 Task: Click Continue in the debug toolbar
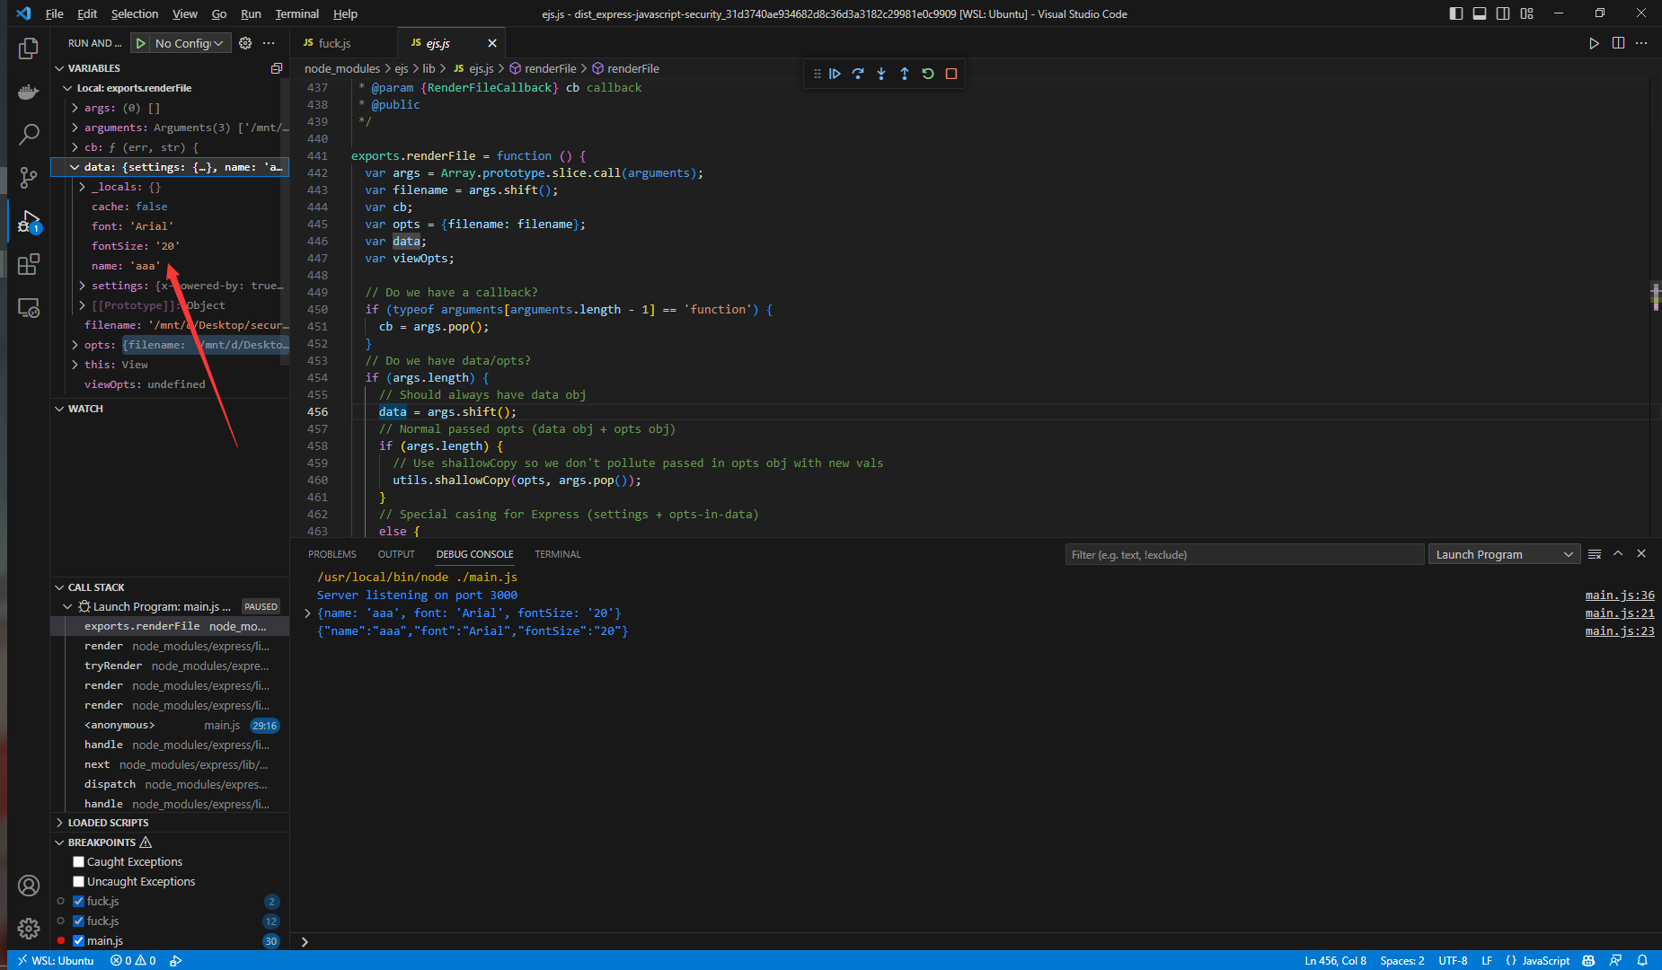[x=835, y=74]
